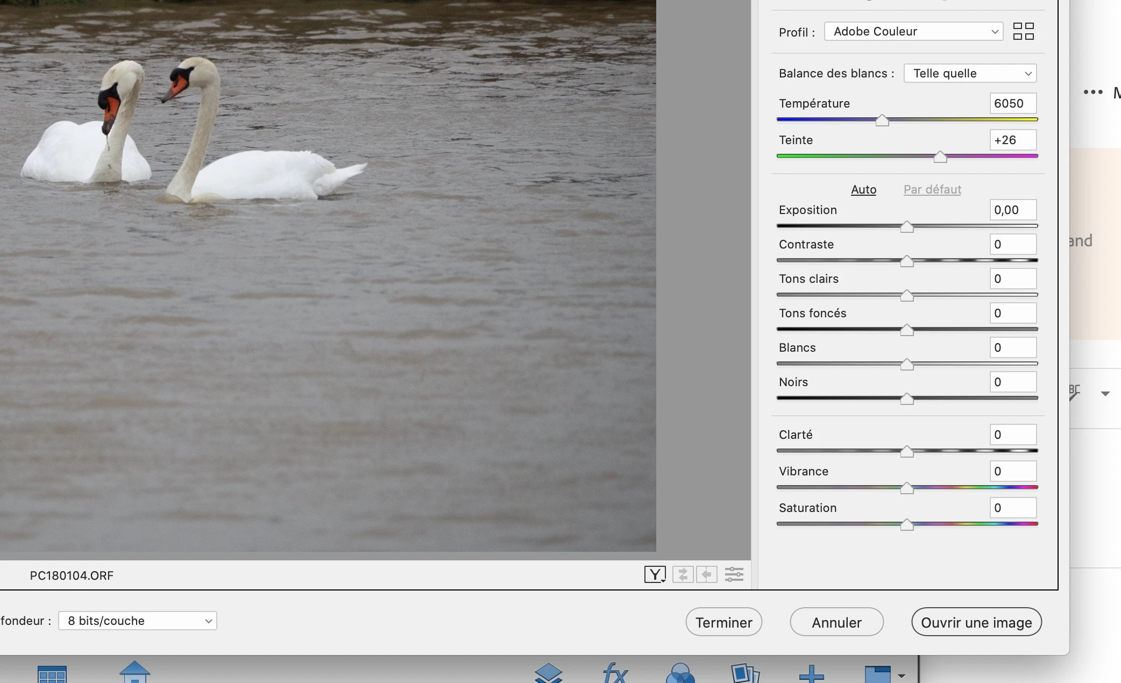Click the swap before/after settings icon
The image size is (1121, 683).
click(683, 574)
